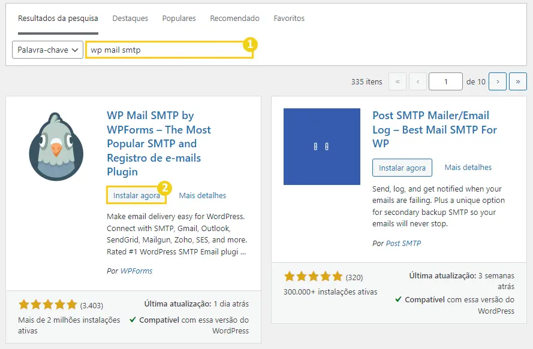Switch to the Destaques tab
Viewport: 533px width, 349px height.
pyautogui.click(x=130, y=19)
